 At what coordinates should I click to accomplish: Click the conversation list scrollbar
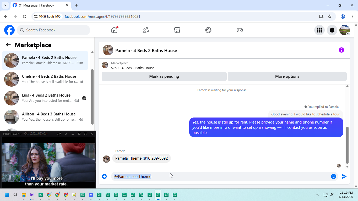92,97
